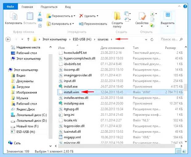
Task: Sort by the Тип column header
Action: pyautogui.click(x=136, y=48)
